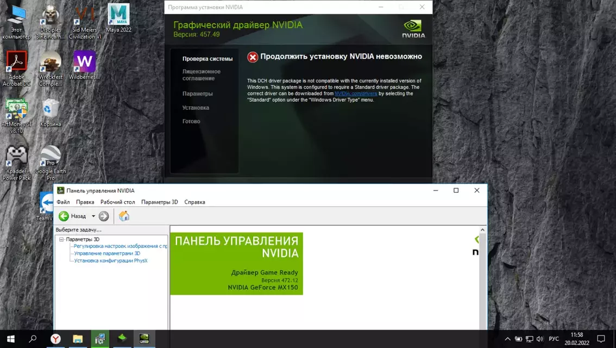Select Установка конфигурации PhysX tree item
This screenshot has height=348, width=616.
(x=111, y=260)
